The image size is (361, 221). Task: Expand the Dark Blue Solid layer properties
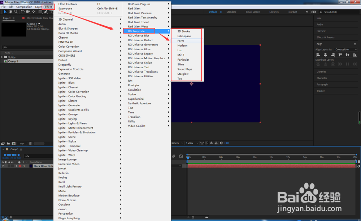point(17,166)
